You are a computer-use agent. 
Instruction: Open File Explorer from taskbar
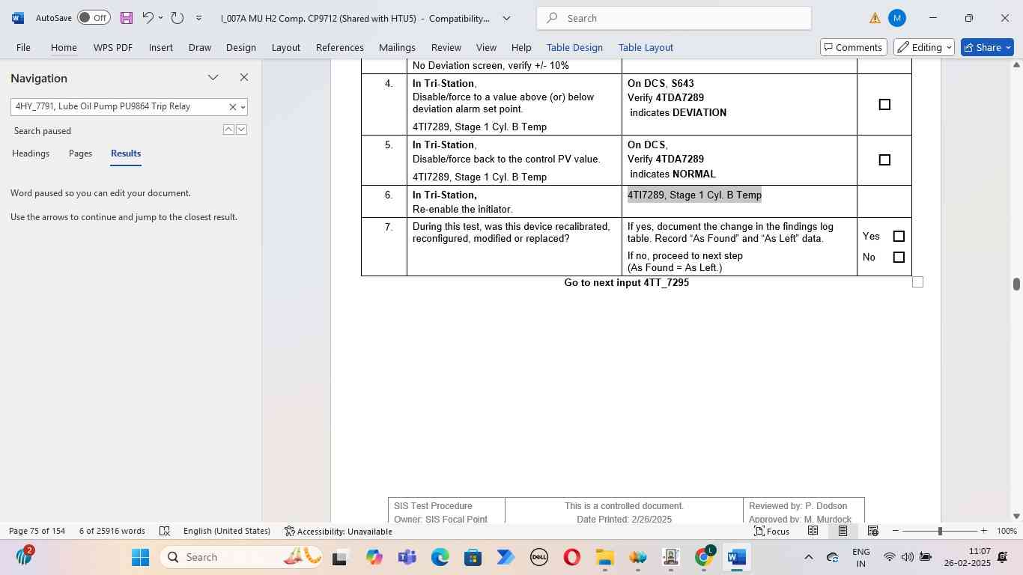coord(604,557)
